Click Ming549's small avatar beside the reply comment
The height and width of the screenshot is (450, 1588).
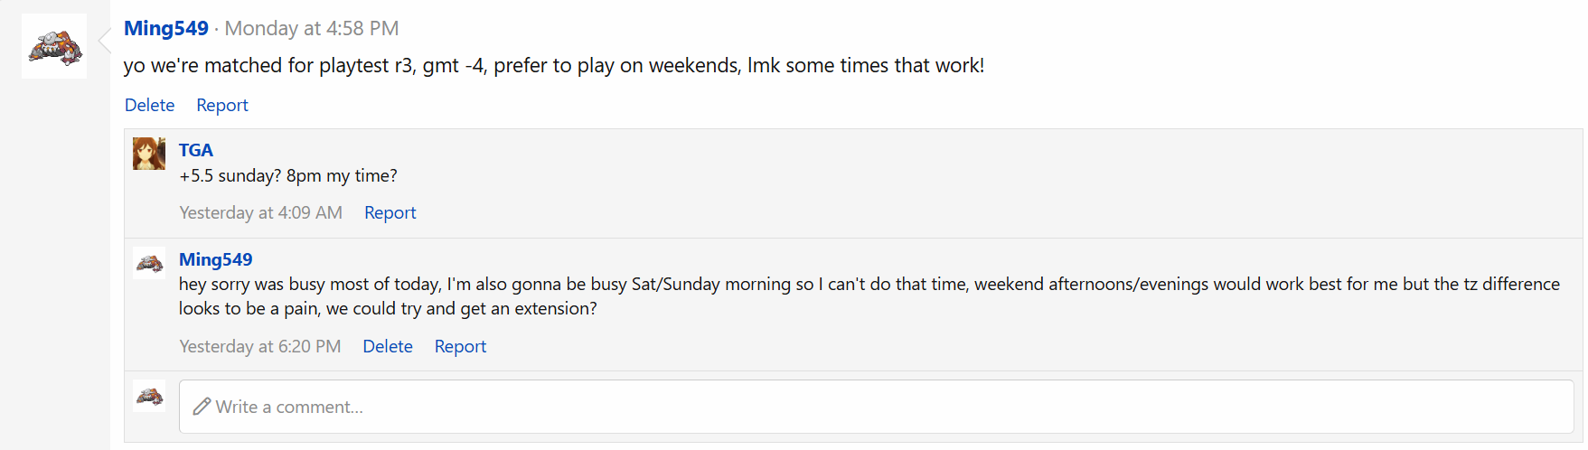click(x=149, y=263)
